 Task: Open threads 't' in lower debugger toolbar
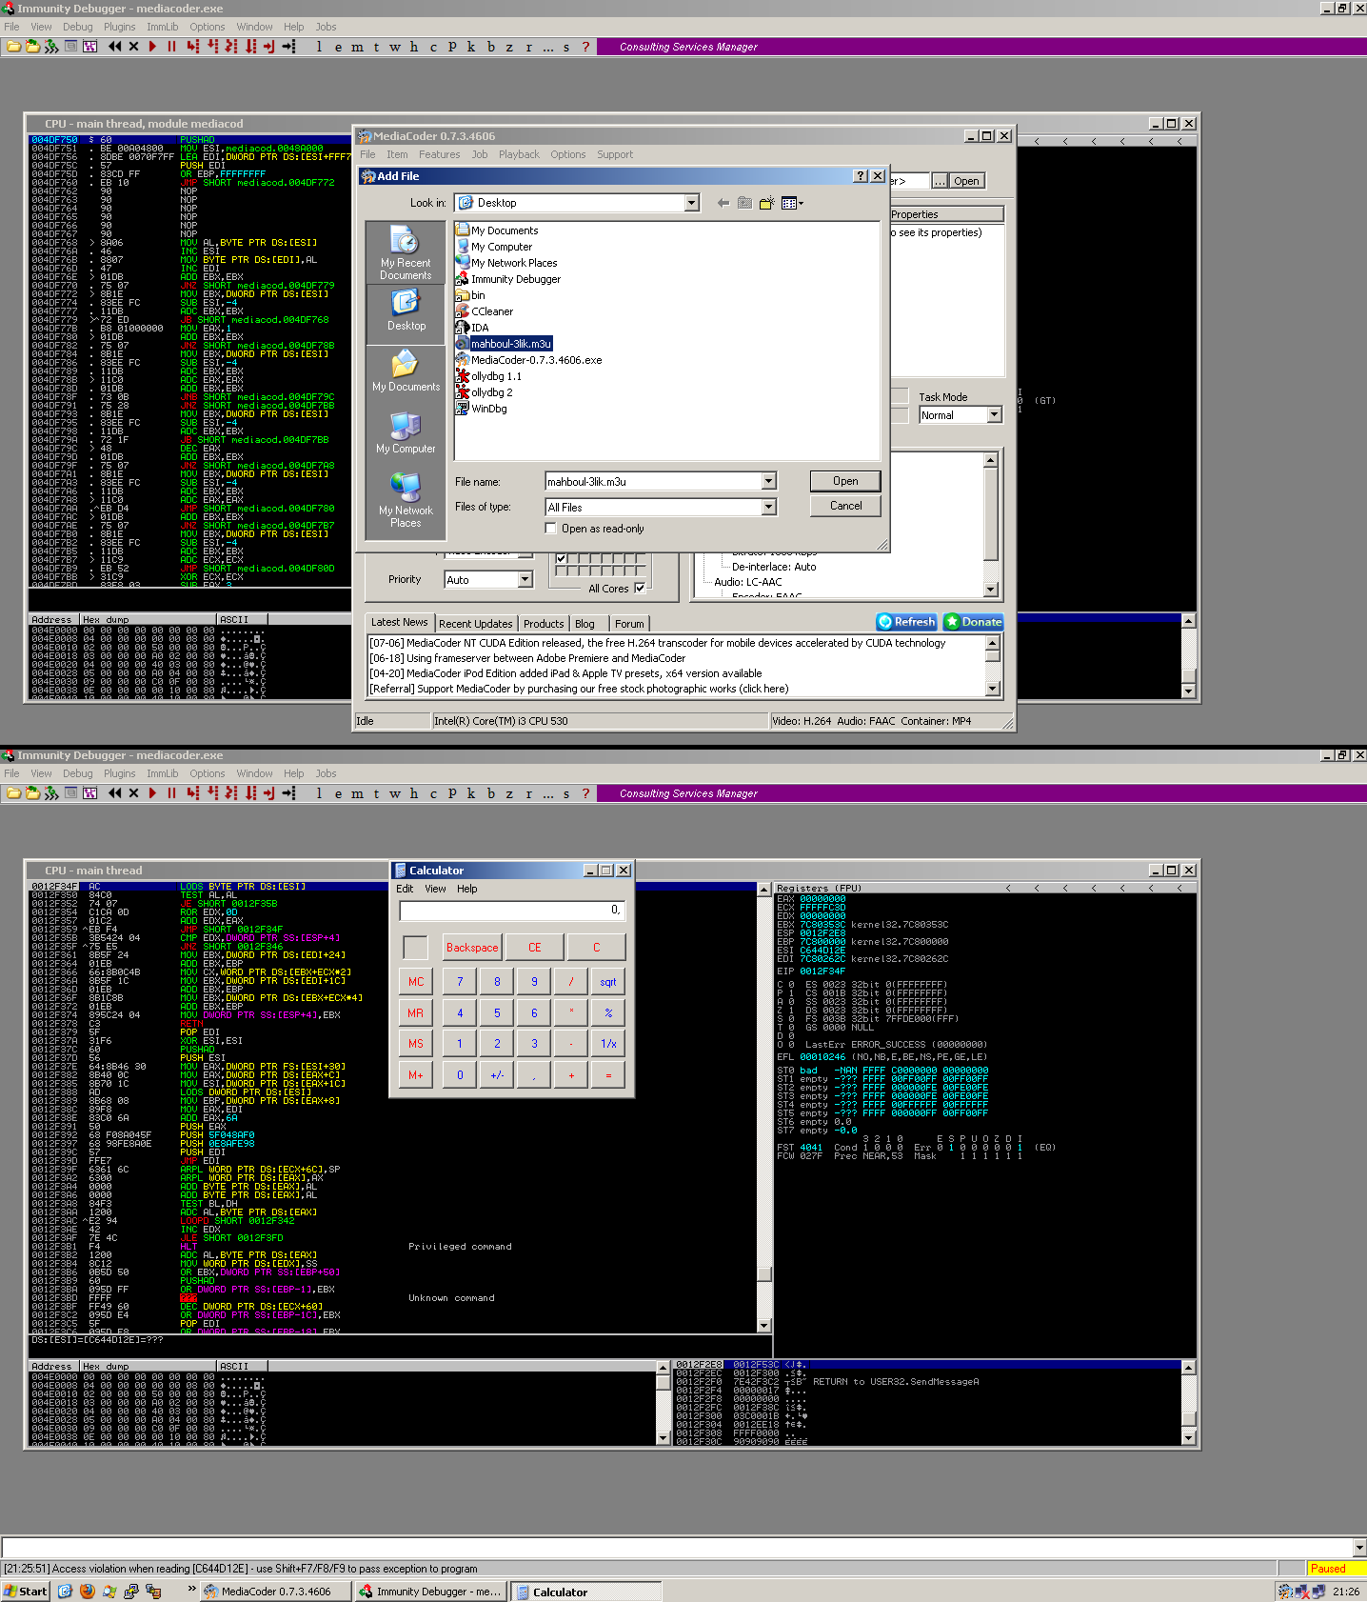coord(376,793)
